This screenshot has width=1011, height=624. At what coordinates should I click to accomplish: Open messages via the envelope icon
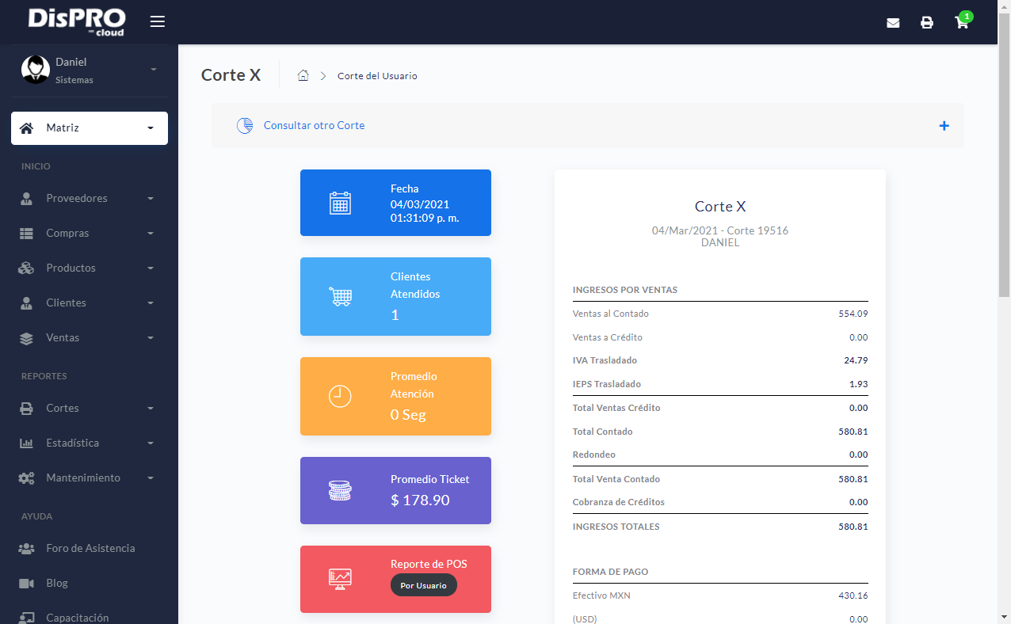pyautogui.click(x=893, y=23)
